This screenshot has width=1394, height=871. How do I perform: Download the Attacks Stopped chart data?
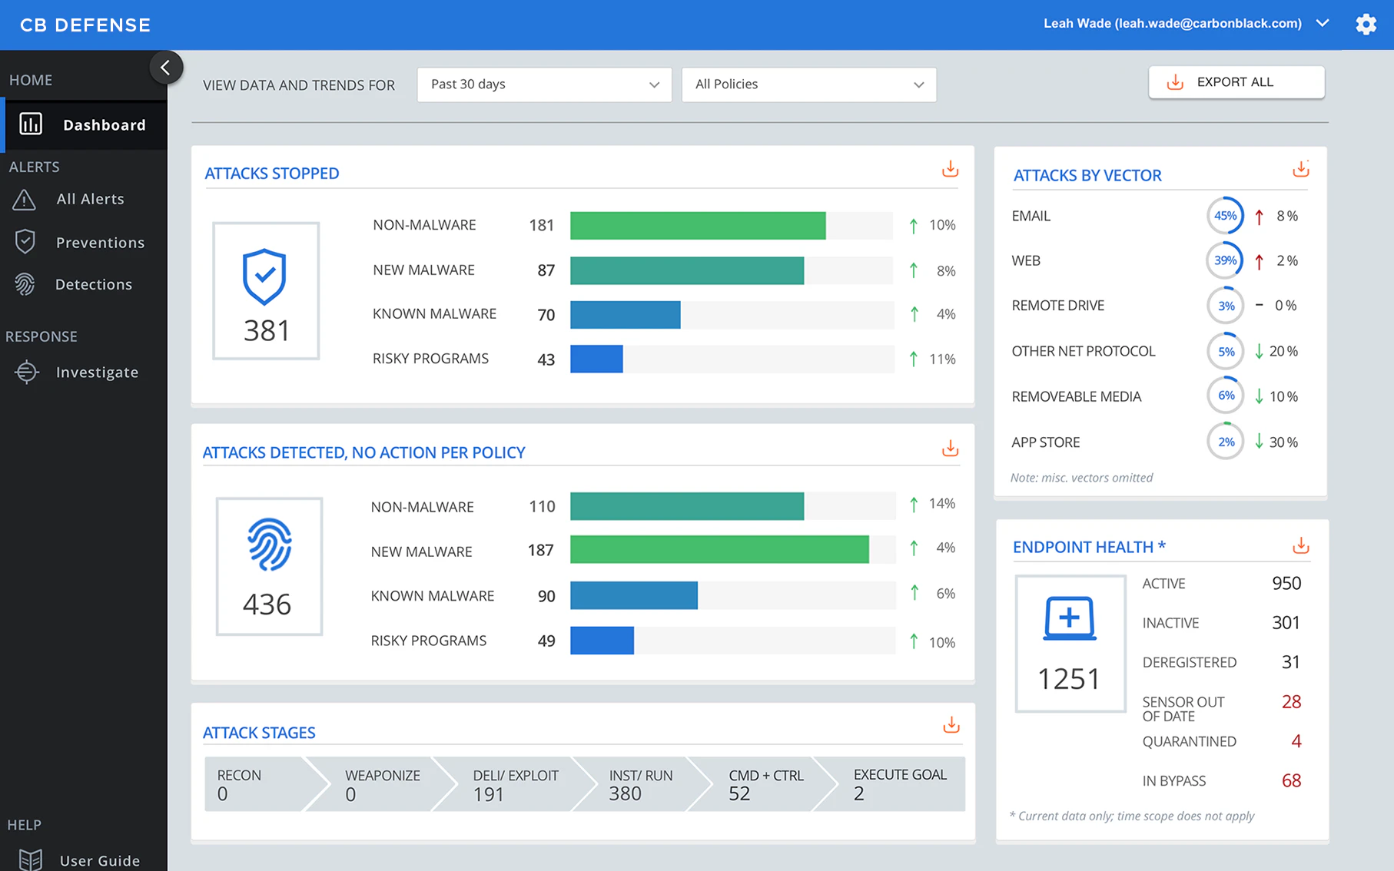tap(950, 169)
